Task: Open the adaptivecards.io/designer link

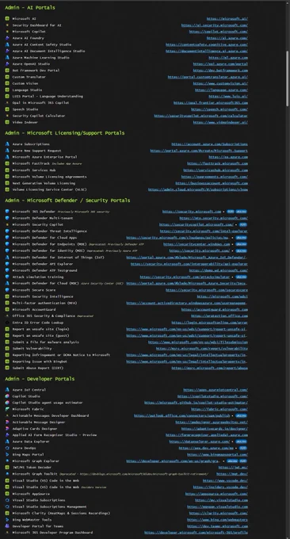Action: pyautogui.click(x=215, y=429)
